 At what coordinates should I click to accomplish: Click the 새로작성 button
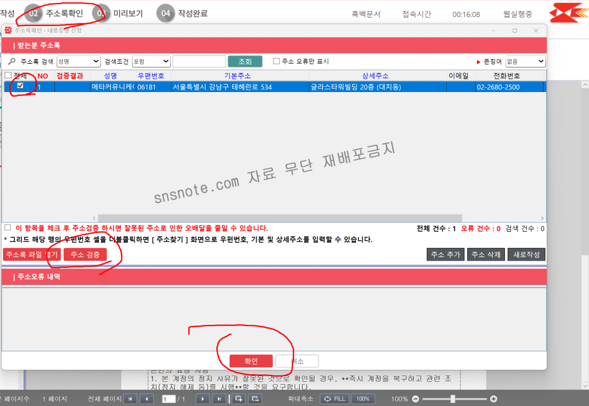tap(526, 254)
